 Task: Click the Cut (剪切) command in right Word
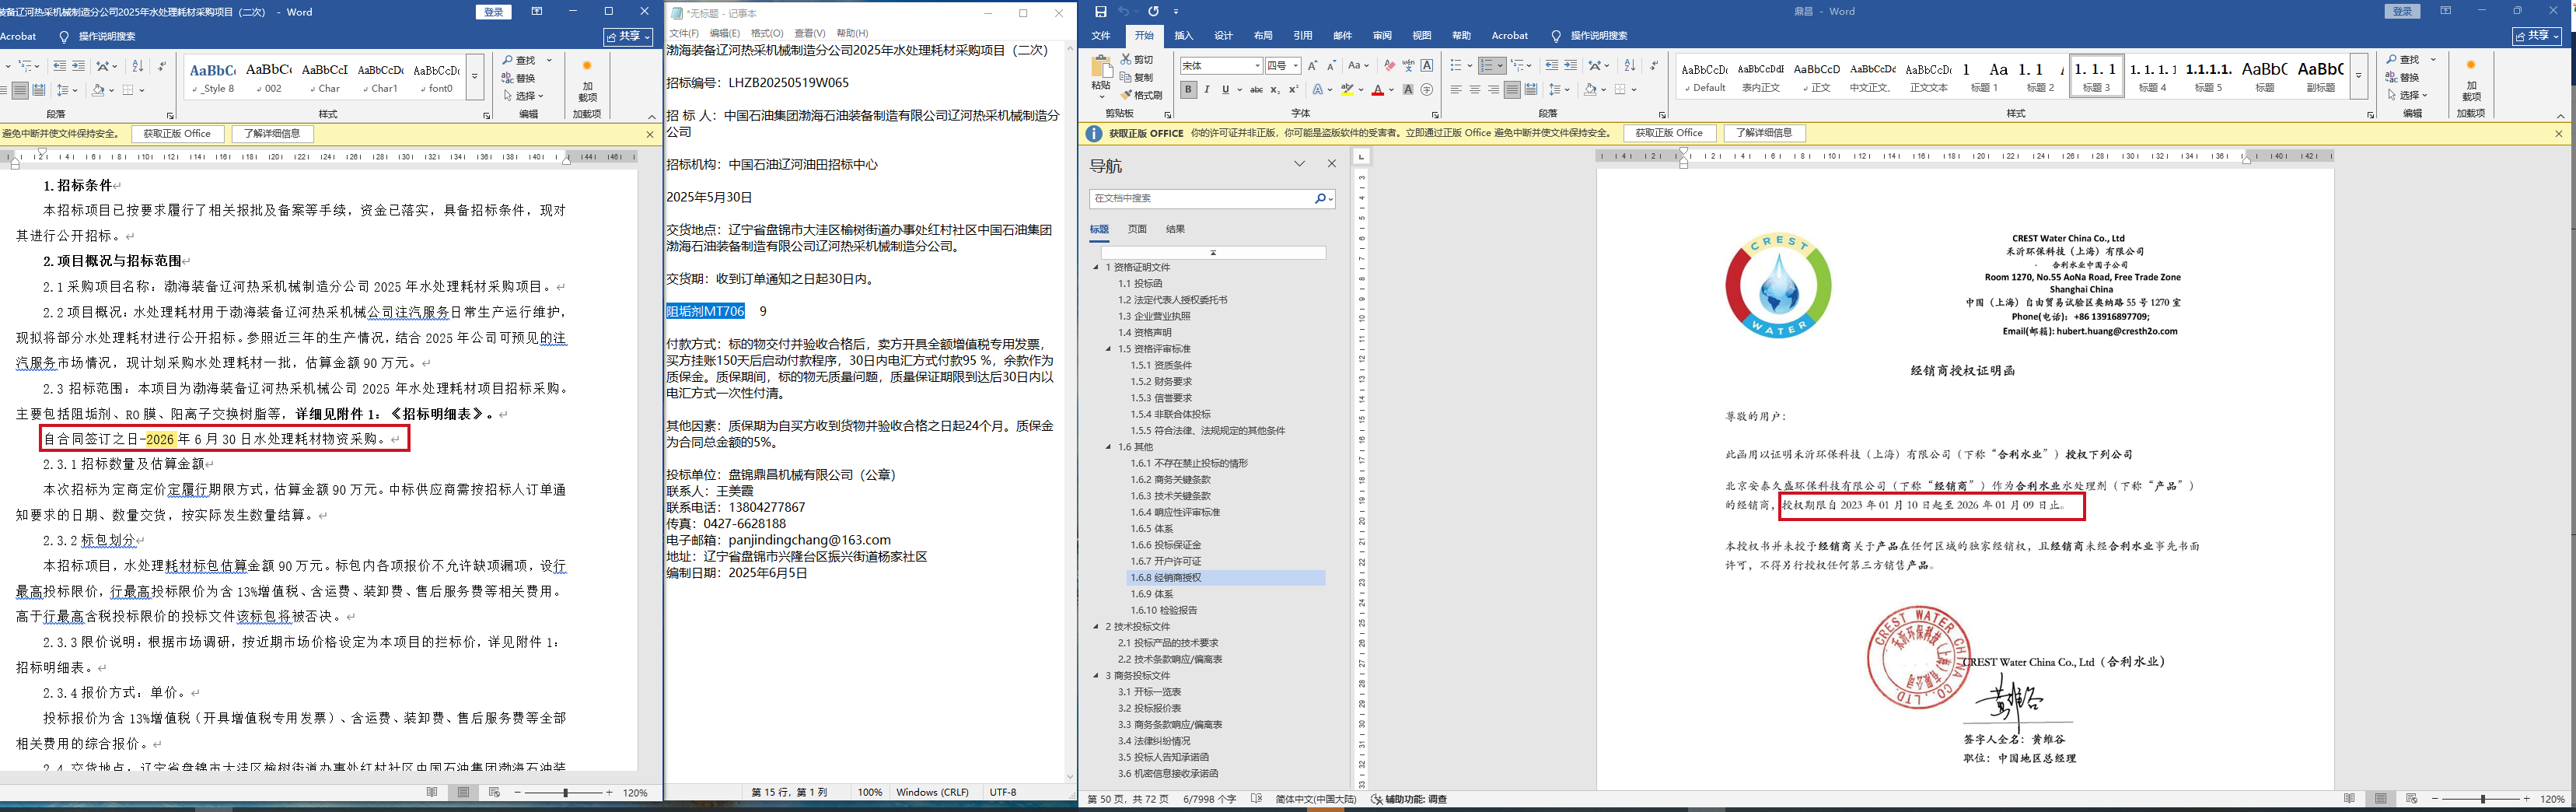[x=1137, y=60]
